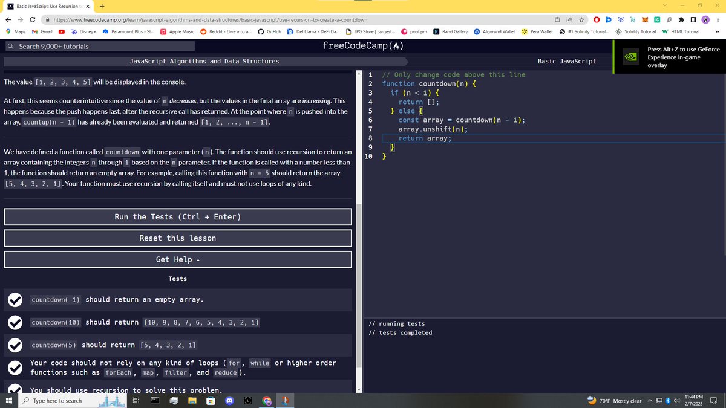
Task: Open the Pera Wallet bookmark
Action: point(537,31)
